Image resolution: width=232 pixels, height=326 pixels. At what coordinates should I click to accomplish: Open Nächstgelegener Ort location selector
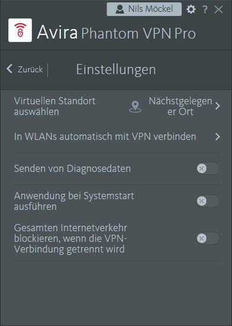click(181, 107)
